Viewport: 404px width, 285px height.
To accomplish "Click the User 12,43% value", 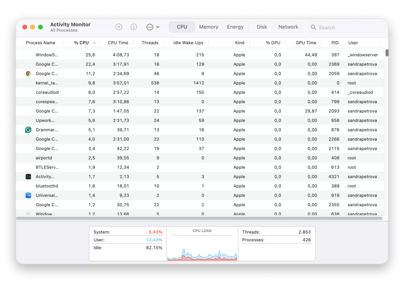I will 154,240.
